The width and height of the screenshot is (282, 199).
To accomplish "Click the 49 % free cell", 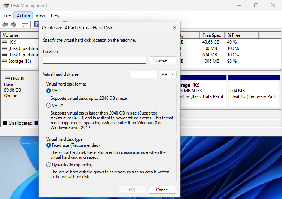I will 232,42.
